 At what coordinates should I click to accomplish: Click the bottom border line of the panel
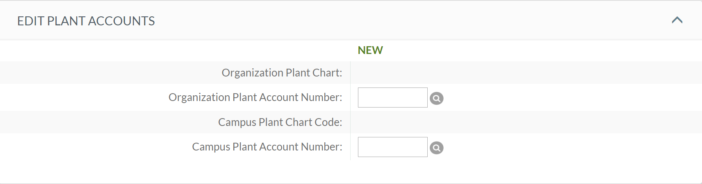pyautogui.click(x=351, y=183)
